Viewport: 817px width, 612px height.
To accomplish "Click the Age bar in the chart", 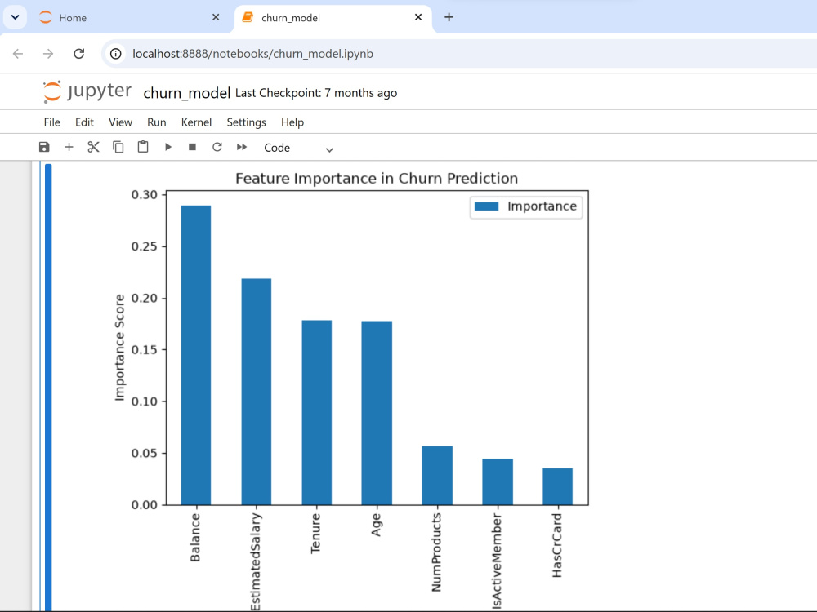I will [377, 413].
